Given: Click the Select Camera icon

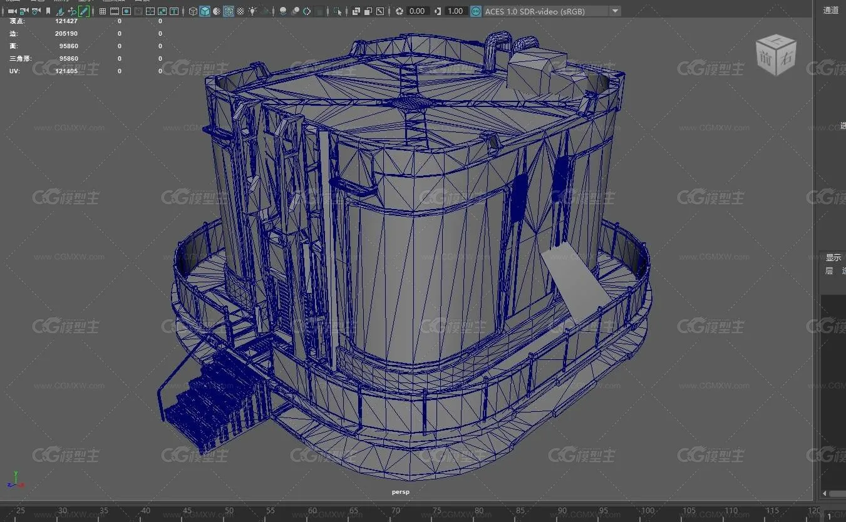Looking at the screenshot, I should (x=12, y=11).
